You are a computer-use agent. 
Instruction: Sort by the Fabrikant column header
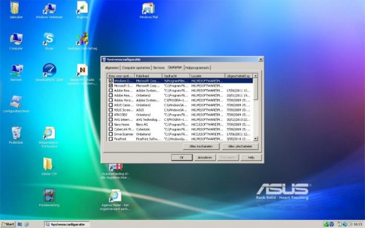coord(149,76)
